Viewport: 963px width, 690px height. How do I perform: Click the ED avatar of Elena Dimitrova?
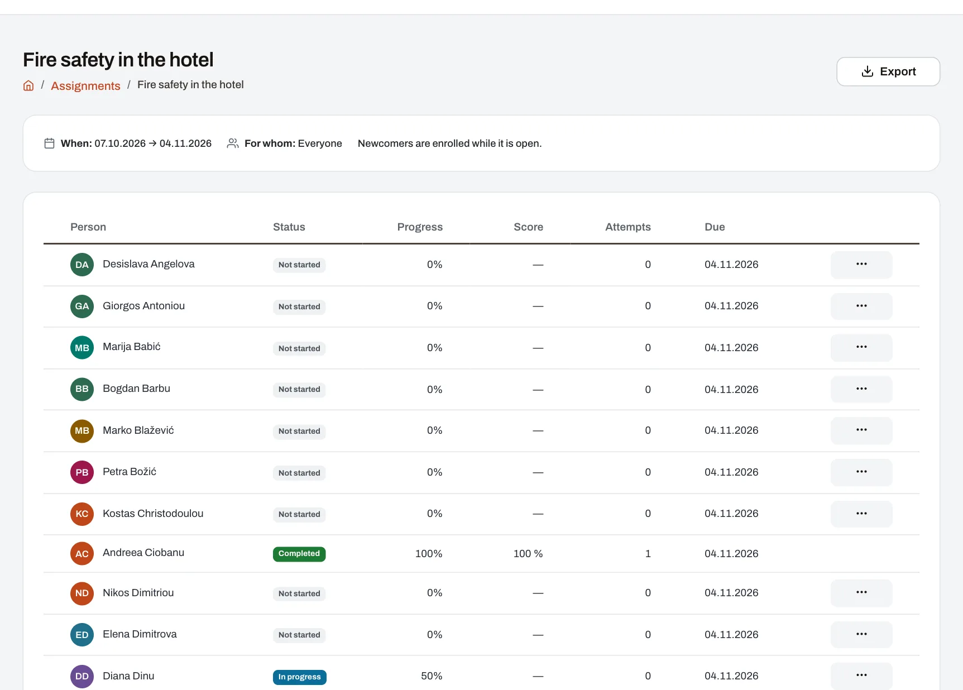[82, 635]
